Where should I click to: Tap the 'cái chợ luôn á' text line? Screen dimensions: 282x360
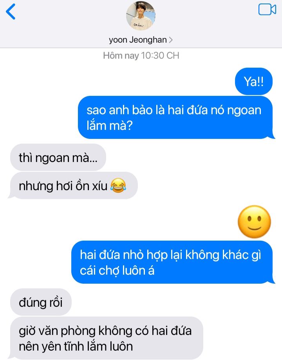(117, 271)
